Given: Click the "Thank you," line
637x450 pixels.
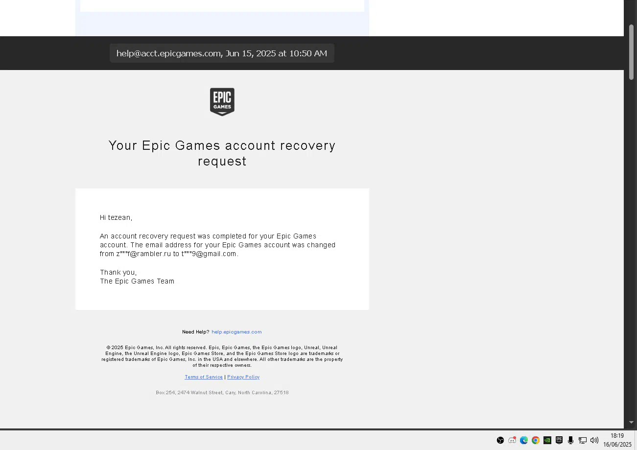Looking at the screenshot, I should (x=118, y=272).
